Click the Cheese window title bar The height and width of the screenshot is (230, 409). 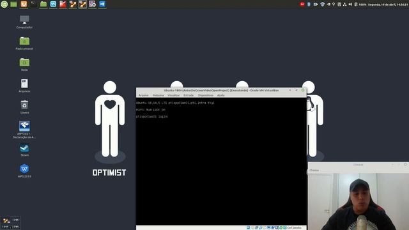(x=359, y=165)
